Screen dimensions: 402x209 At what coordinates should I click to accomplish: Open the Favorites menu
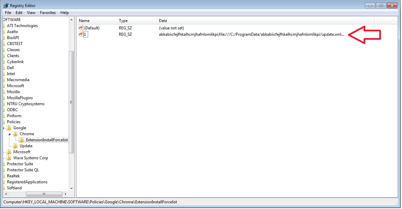tap(48, 13)
